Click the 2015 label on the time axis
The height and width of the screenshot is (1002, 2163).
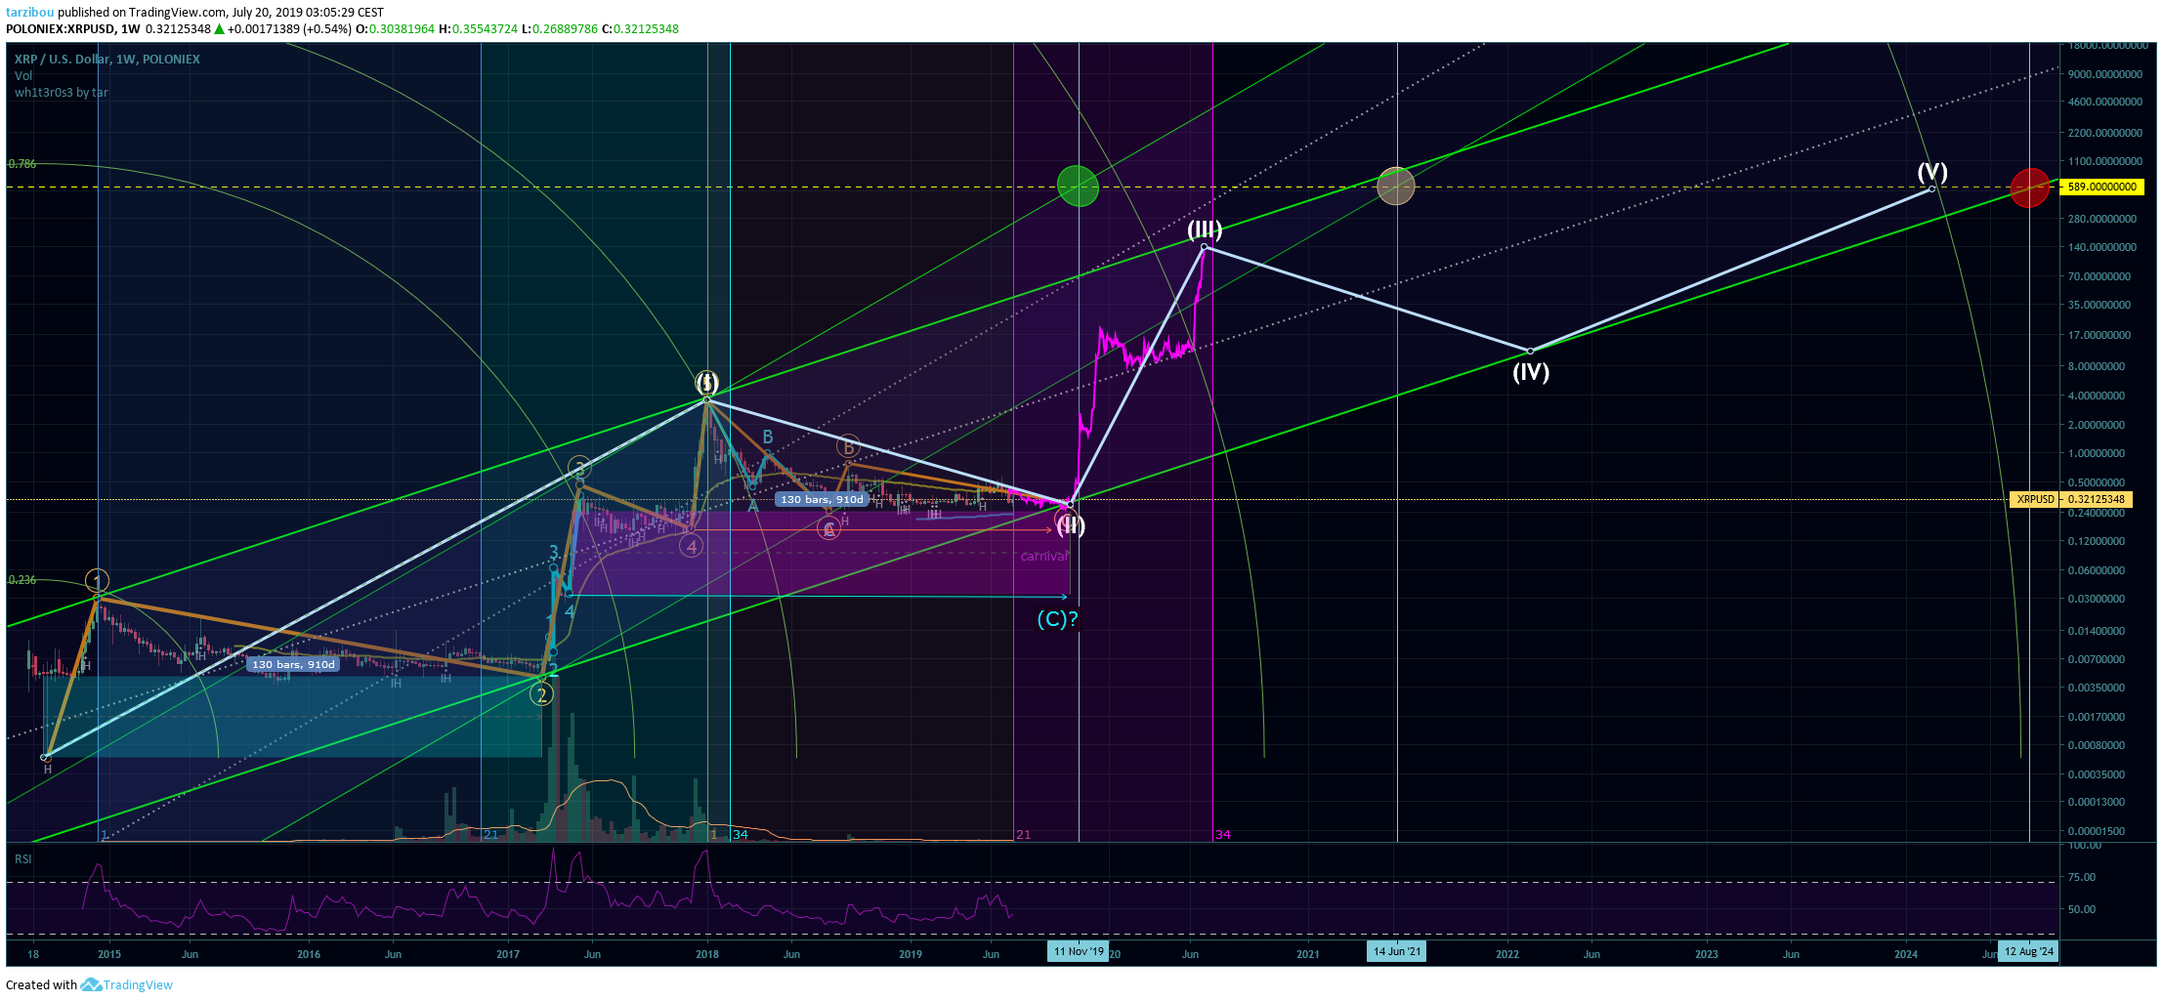[x=109, y=954]
